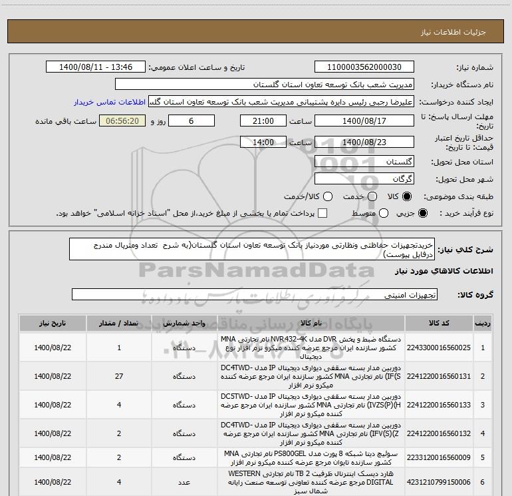Click the نام کالا column header

point(311,323)
